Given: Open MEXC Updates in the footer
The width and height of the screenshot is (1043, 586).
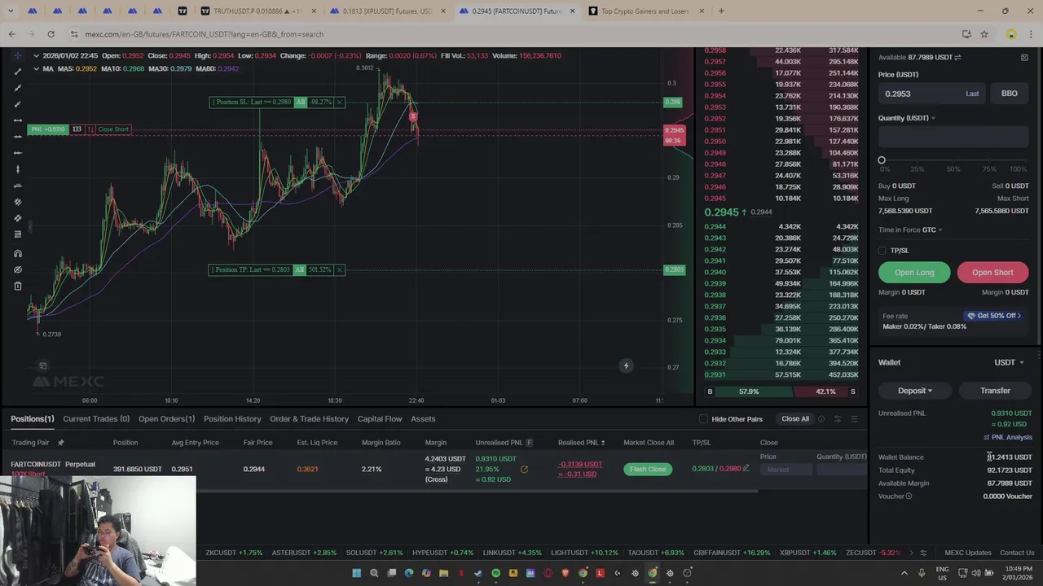Looking at the screenshot, I should point(967,553).
